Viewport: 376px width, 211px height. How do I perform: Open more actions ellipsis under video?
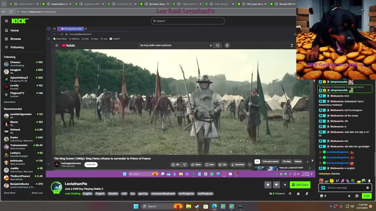(250, 164)
